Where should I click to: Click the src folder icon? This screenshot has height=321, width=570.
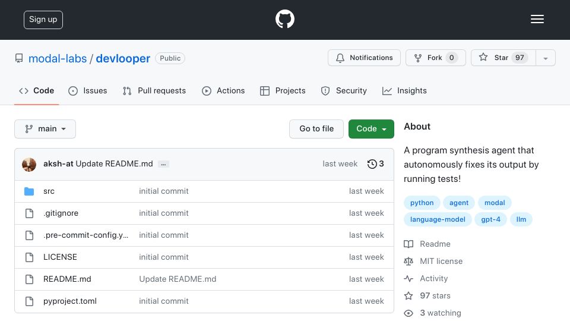pyautogui.click(x=29, y=191)
